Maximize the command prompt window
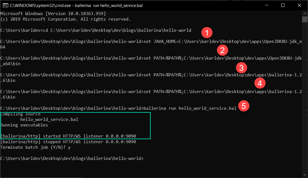308x178 pixels. [x=283, y=5]
